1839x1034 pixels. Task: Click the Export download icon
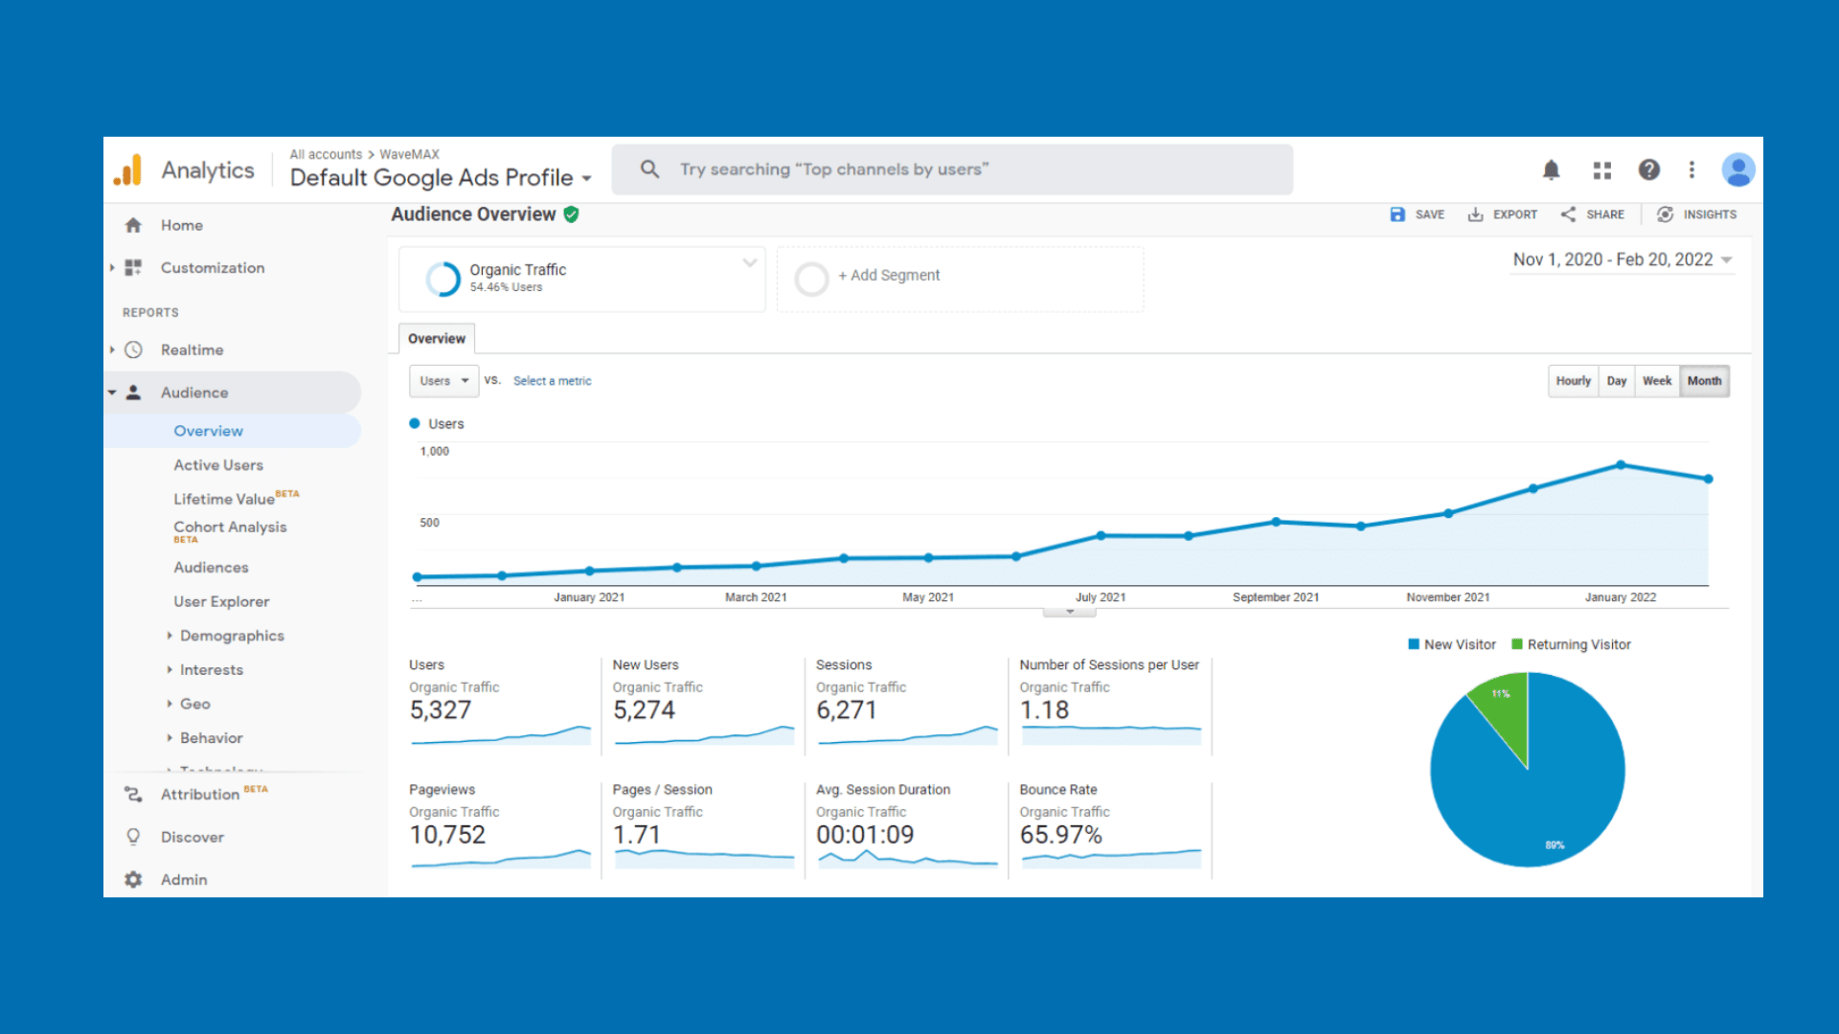click(x=1475, y=214)
